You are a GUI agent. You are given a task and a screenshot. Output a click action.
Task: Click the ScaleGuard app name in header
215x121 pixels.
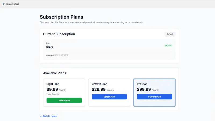point(12,4)
